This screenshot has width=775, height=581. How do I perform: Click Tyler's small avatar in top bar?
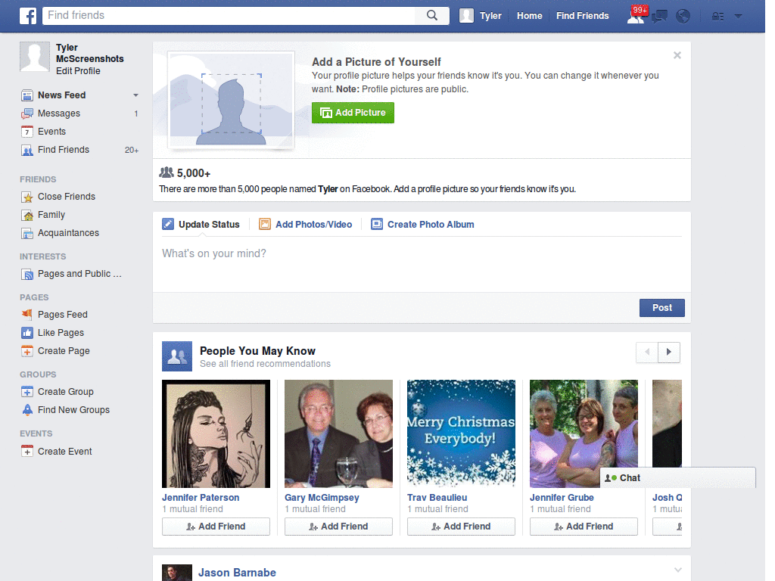466,16
